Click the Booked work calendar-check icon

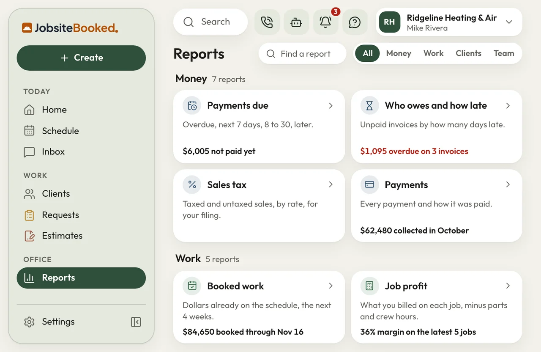192,286
